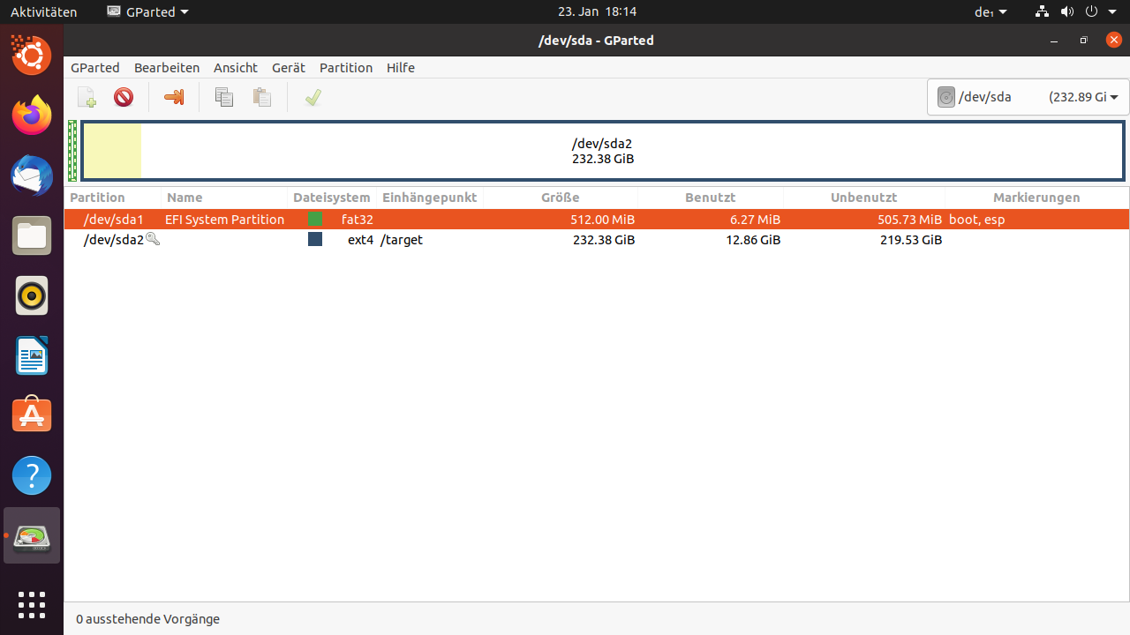Image resolution: width=1130 pixels, height=635 pixels.
Task: Click the Copy partition toolbar icon
Action: click(224, 97)
